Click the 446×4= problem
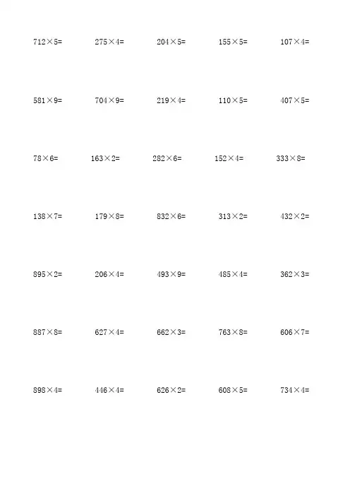350x496 pixels. 109,390
